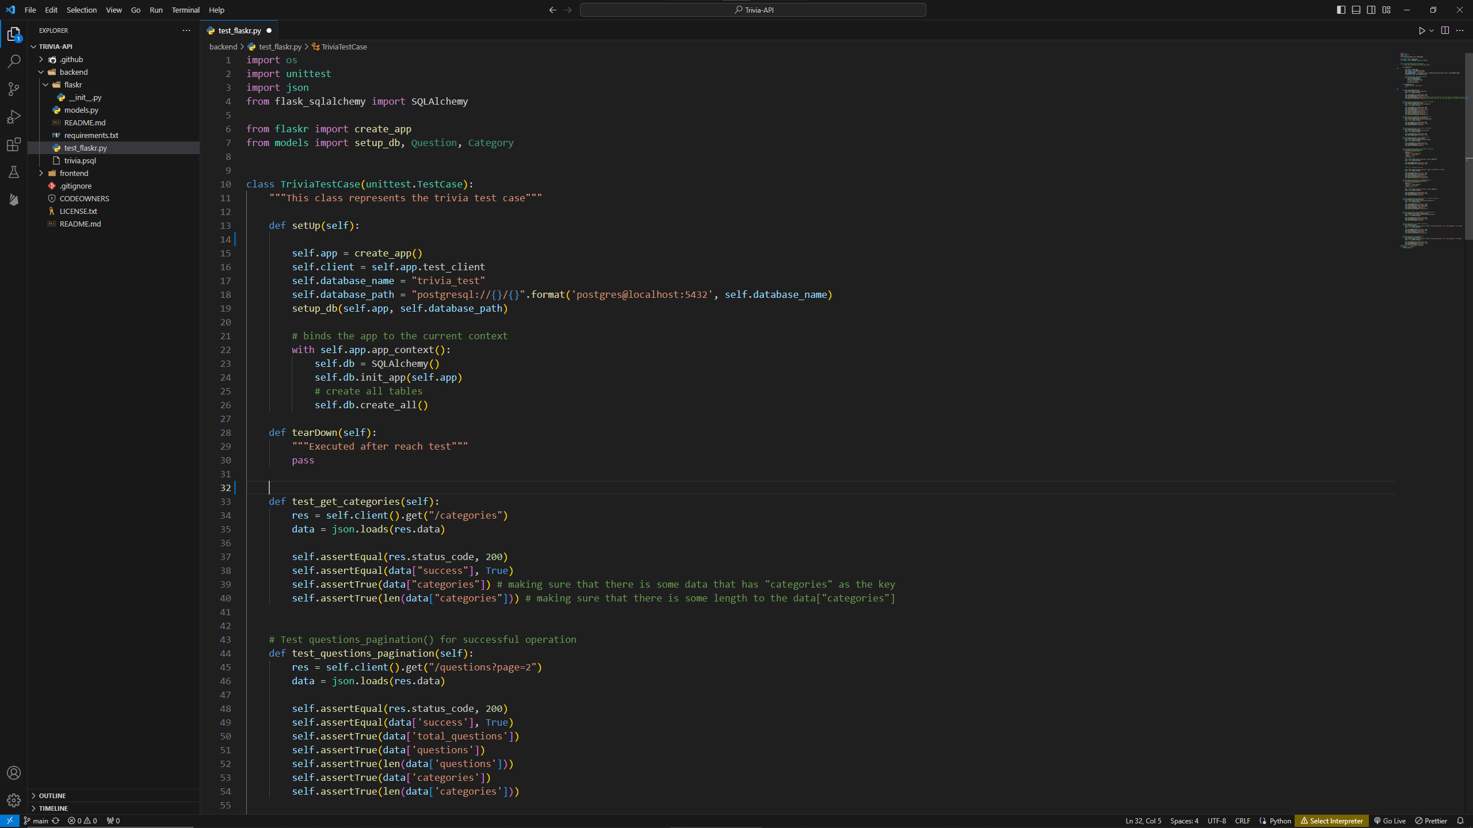The width and height of the screenshot is (1473, 828).
Task: Toggle Secondary Side Bar visibility
Action: pos(1371,10)
